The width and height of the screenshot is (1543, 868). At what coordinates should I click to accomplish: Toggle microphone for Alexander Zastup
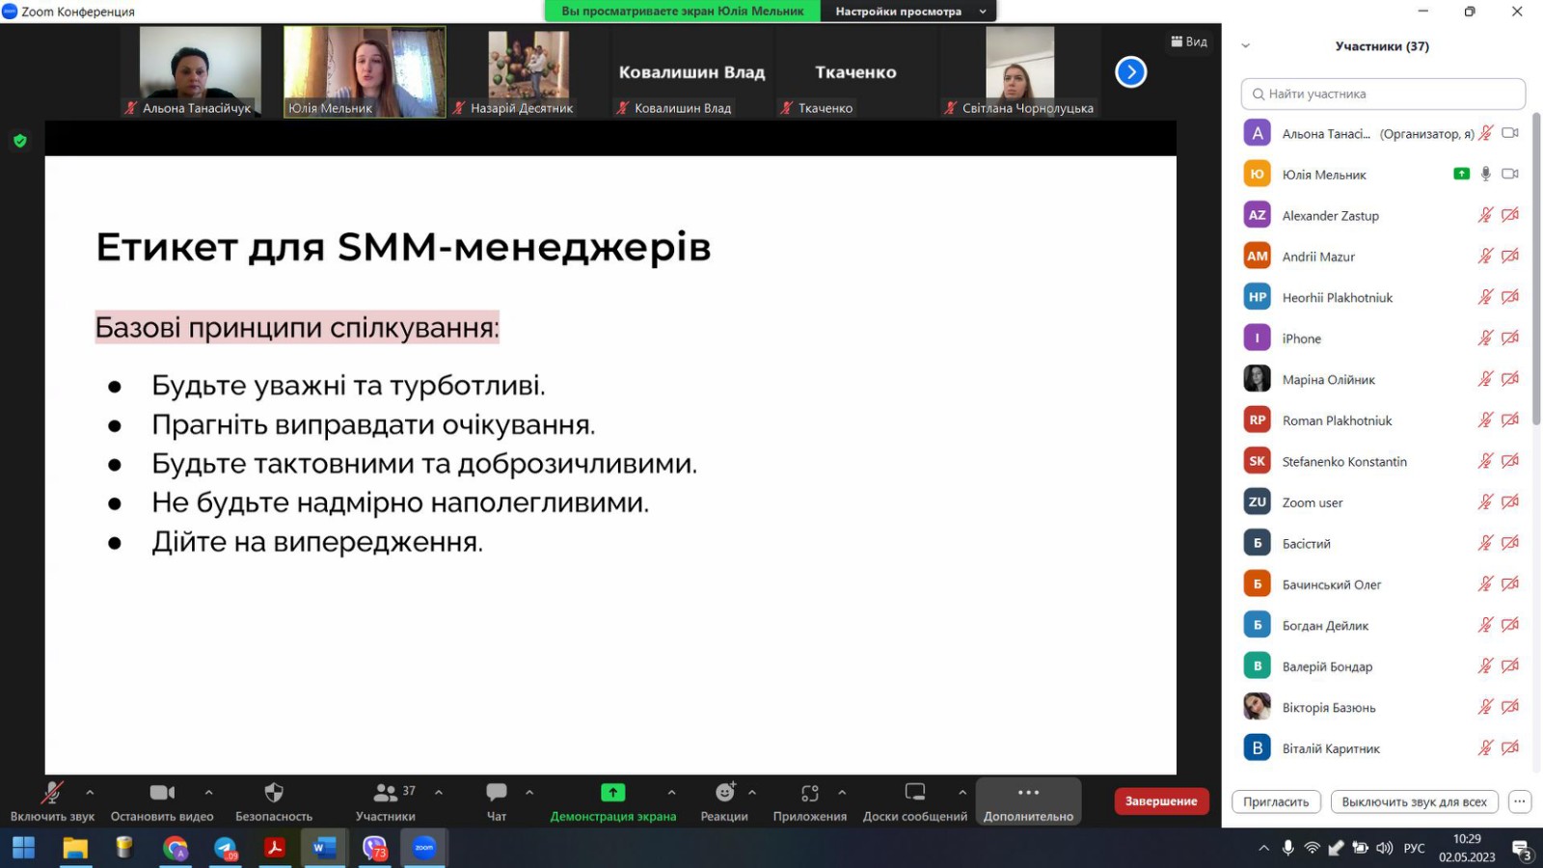(x=1485, y=215)
